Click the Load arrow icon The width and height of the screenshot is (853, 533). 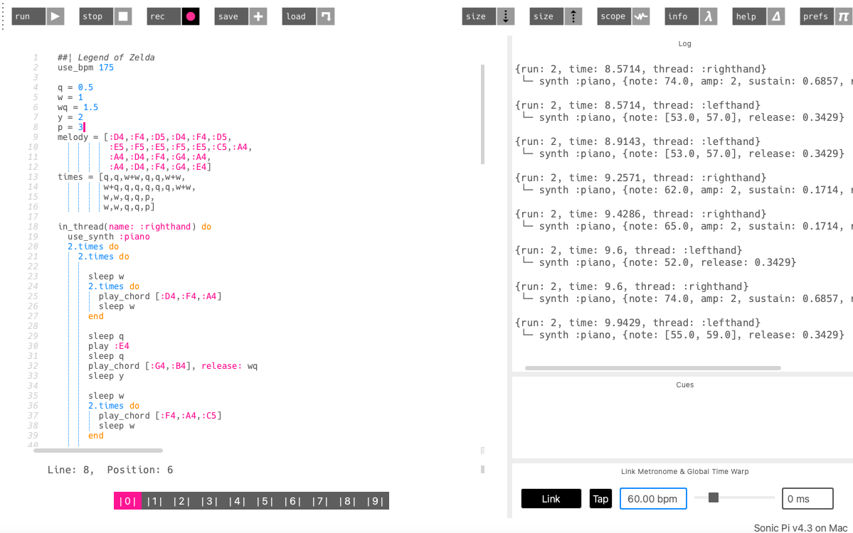[326, 16]
